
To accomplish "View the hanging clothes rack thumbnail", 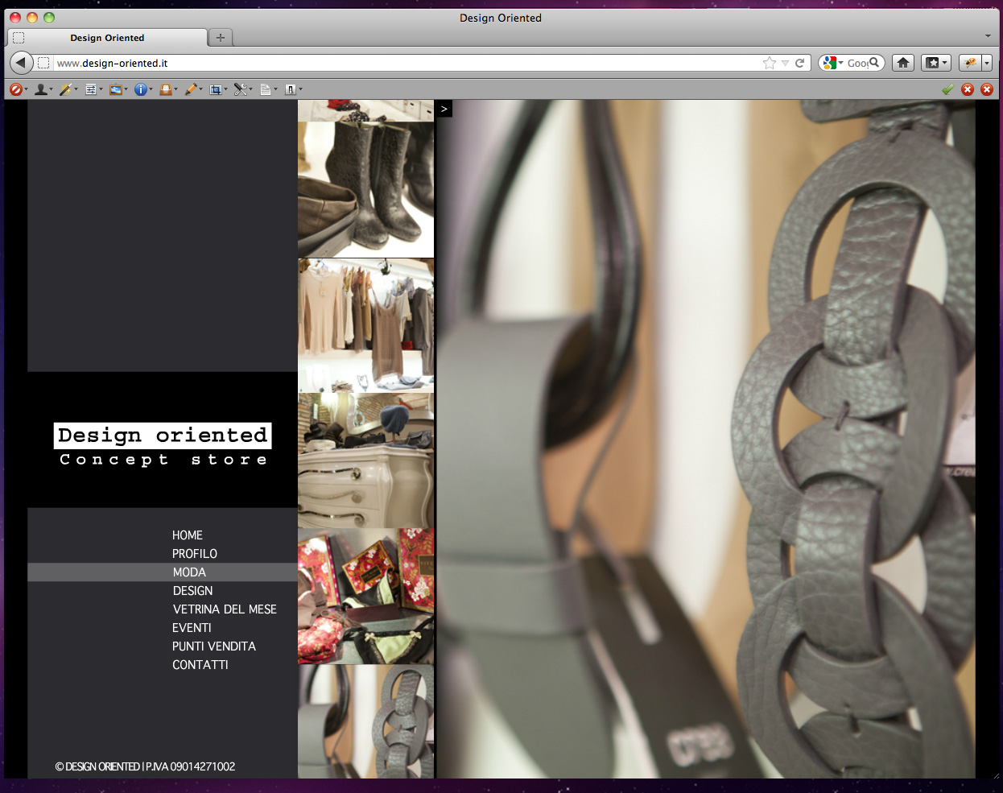I will pos(365,325).
